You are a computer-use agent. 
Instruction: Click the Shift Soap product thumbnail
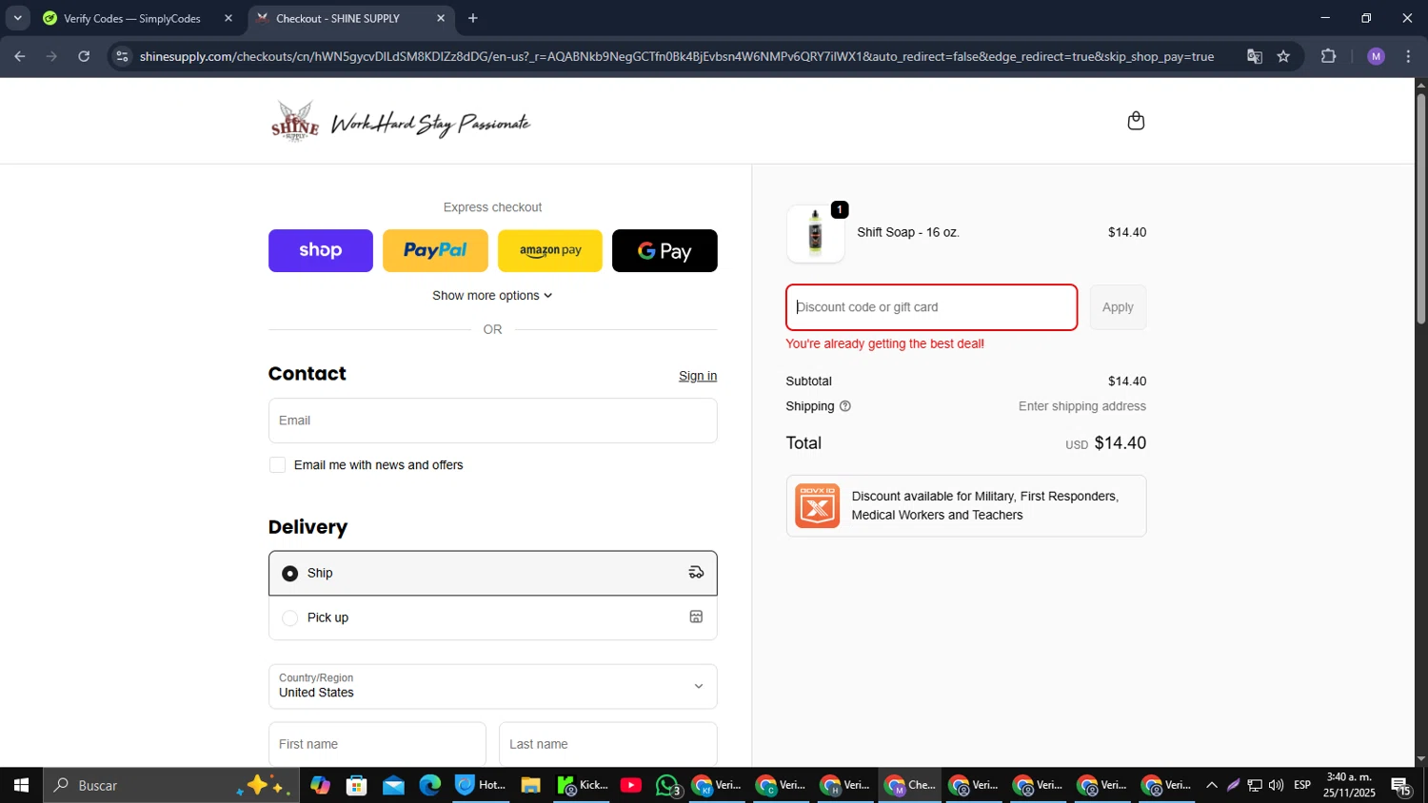[816, 233]
